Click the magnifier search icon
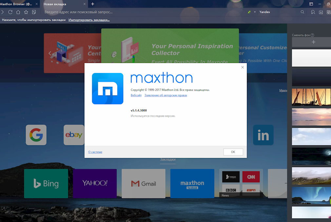The image size is (331, 222). pos(302,12)
